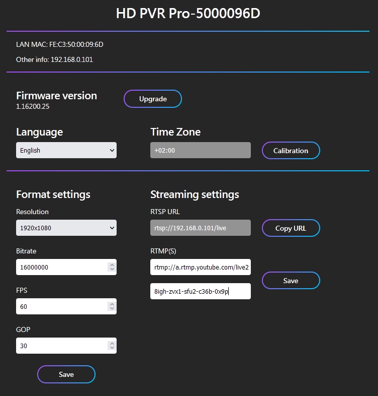Click inside the Bitrate input field

pyautogui.click(x=60, y=268)
